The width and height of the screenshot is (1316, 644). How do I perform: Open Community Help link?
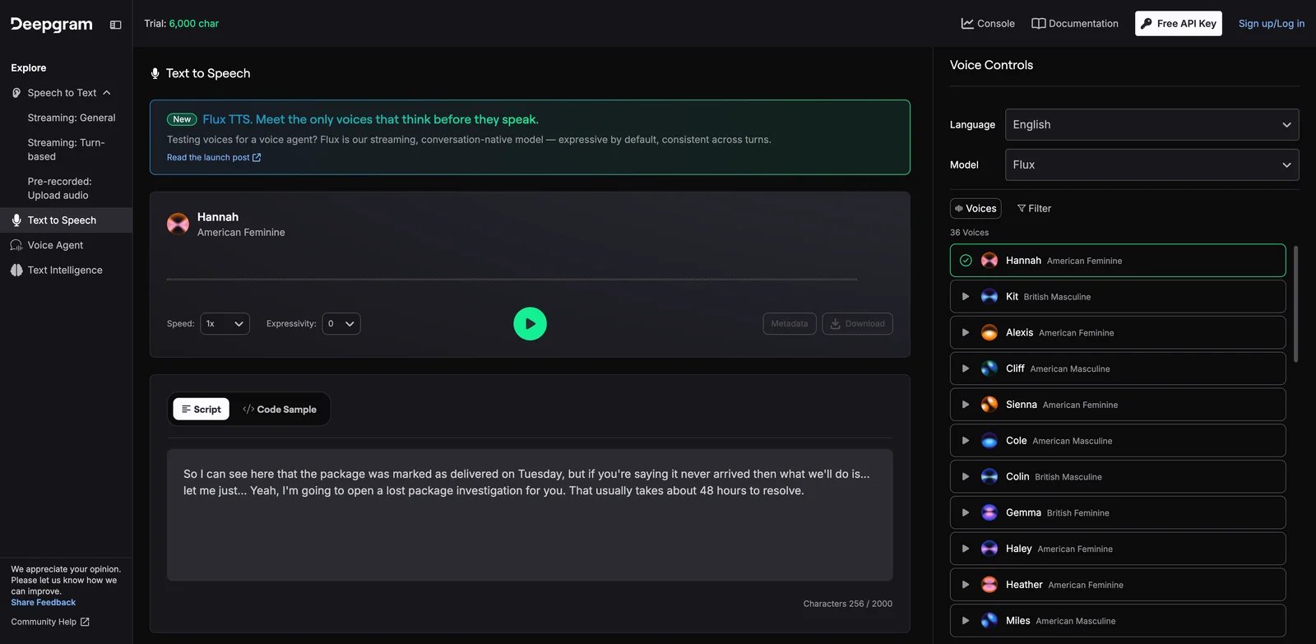point(50,622)
